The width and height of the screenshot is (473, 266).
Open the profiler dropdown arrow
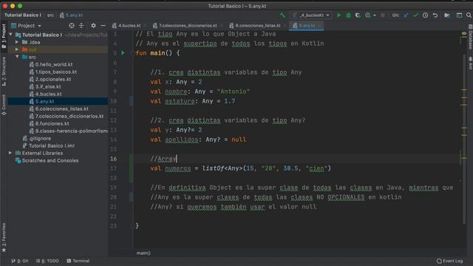[x=375, y=16]
